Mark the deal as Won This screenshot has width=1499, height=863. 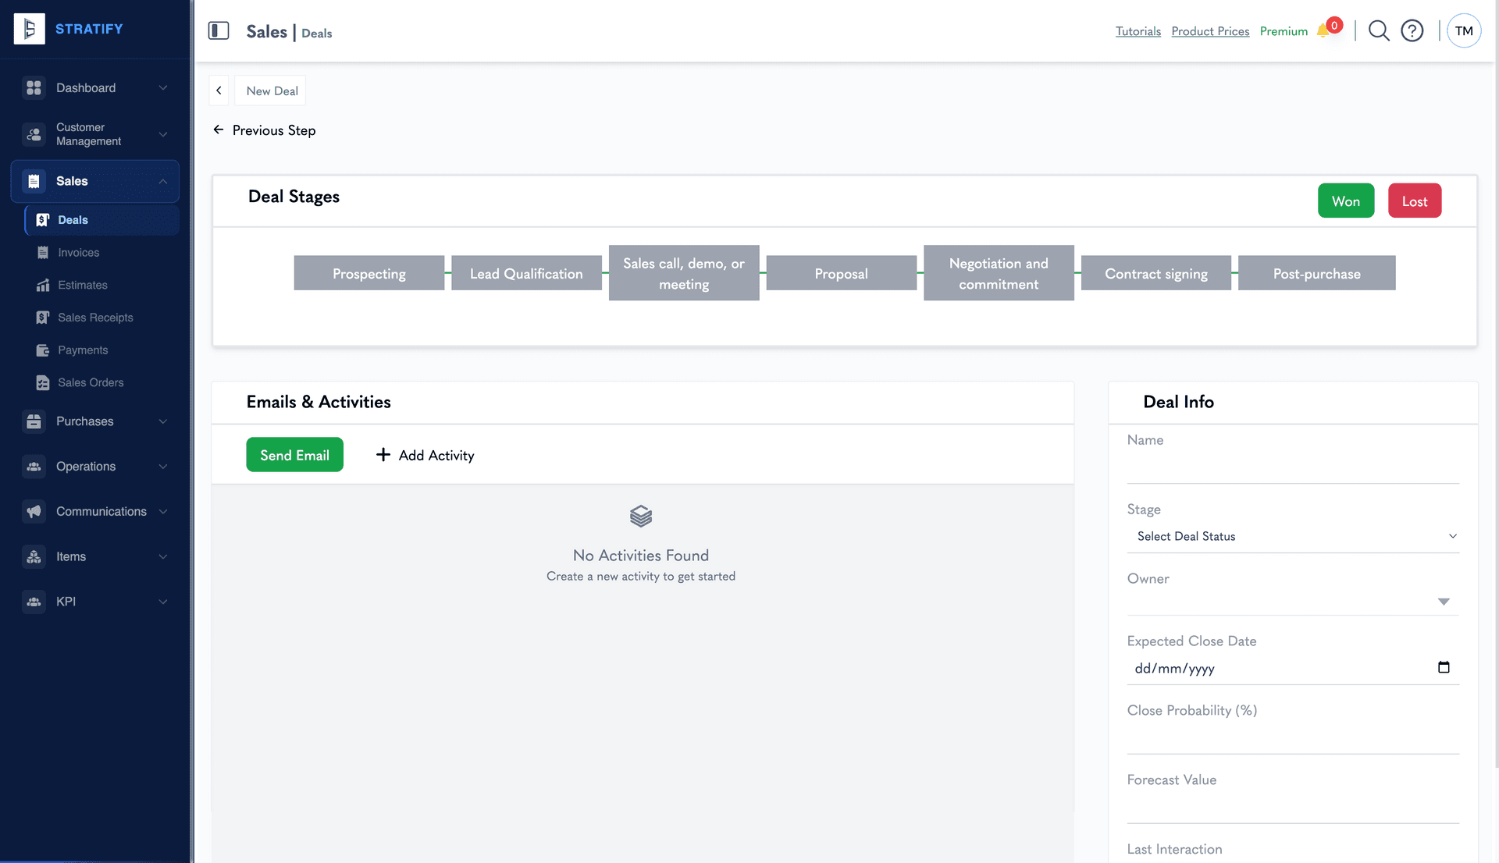(x=1345, y=201)
